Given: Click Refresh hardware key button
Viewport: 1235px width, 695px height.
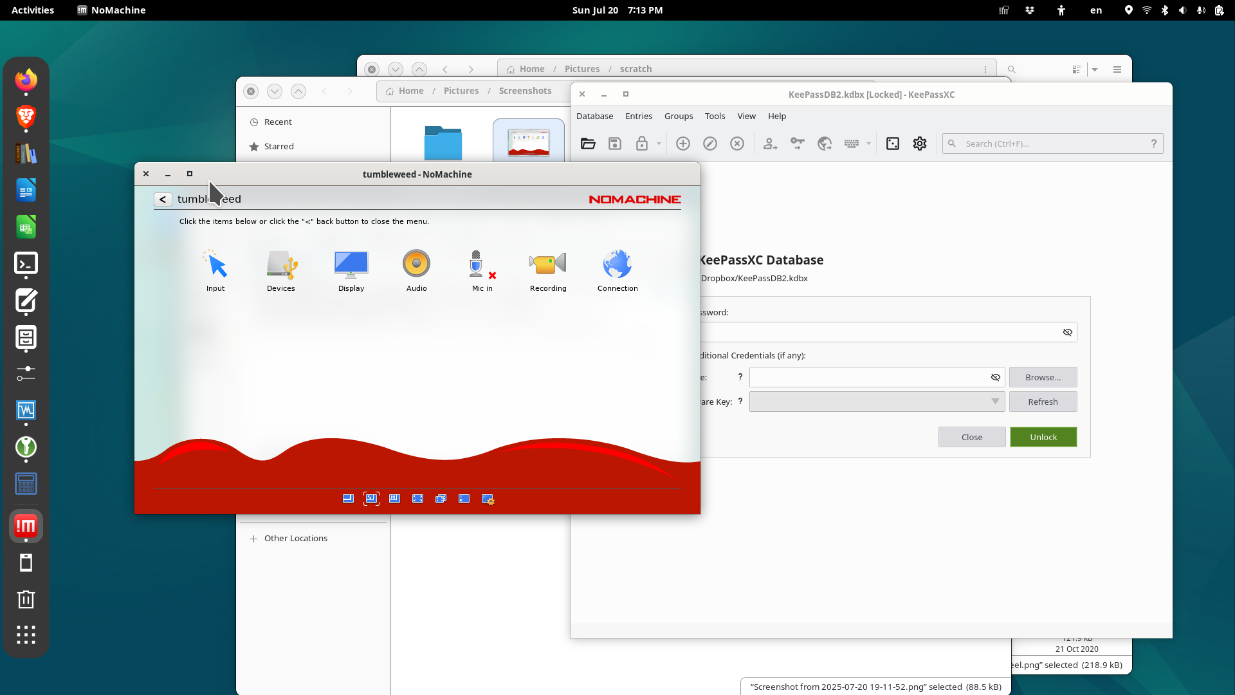Looking at the screenshot, I should [1043, 402].
